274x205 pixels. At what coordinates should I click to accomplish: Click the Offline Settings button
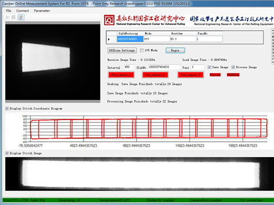point(122,50)
